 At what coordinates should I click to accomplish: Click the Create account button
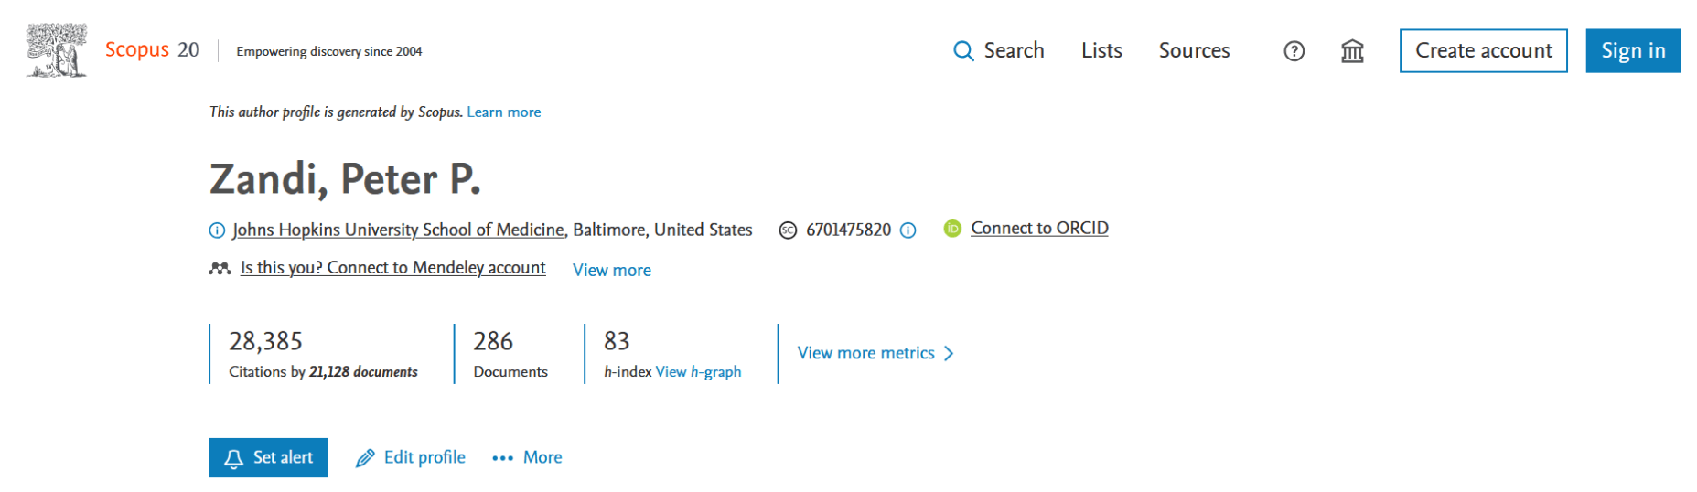1483,50
